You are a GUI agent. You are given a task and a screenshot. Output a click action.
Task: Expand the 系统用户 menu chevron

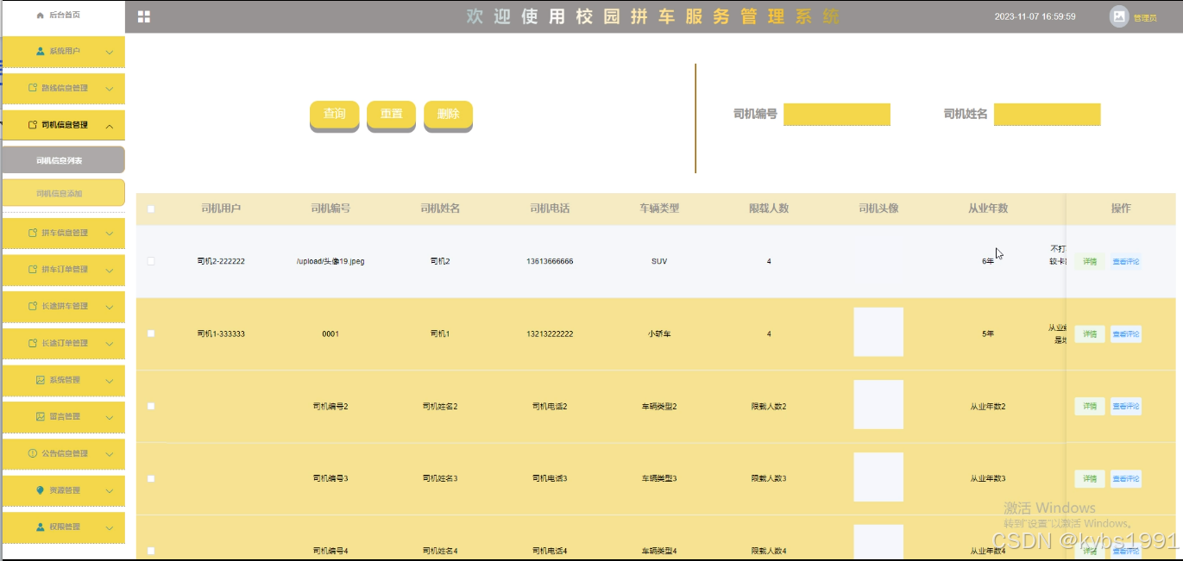click(x=110, y=53)
